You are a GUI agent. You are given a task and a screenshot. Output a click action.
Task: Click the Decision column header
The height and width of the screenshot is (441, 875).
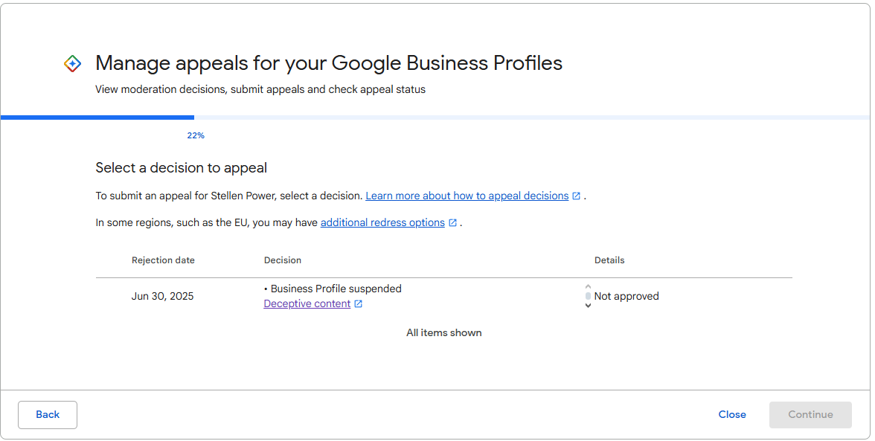[283, 260]
